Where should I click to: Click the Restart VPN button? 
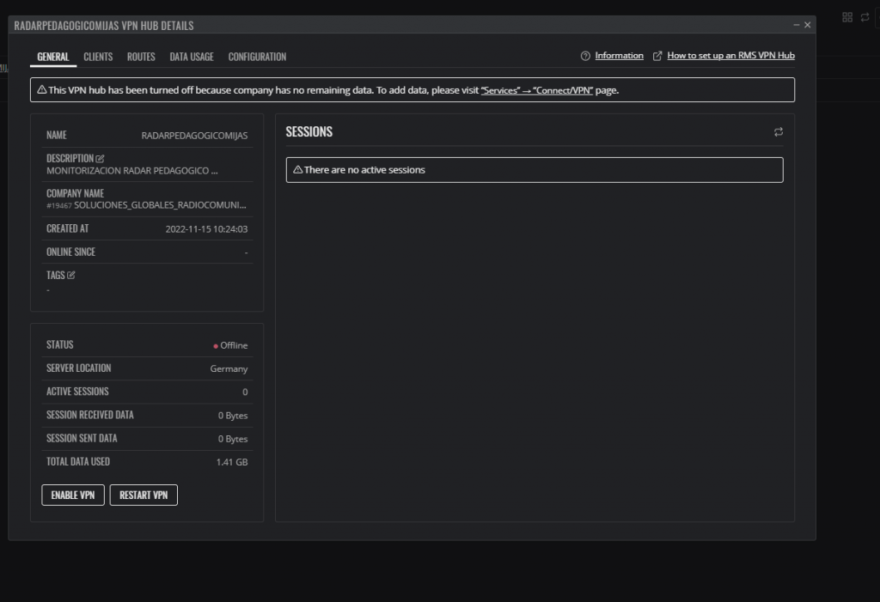[144, 495]
